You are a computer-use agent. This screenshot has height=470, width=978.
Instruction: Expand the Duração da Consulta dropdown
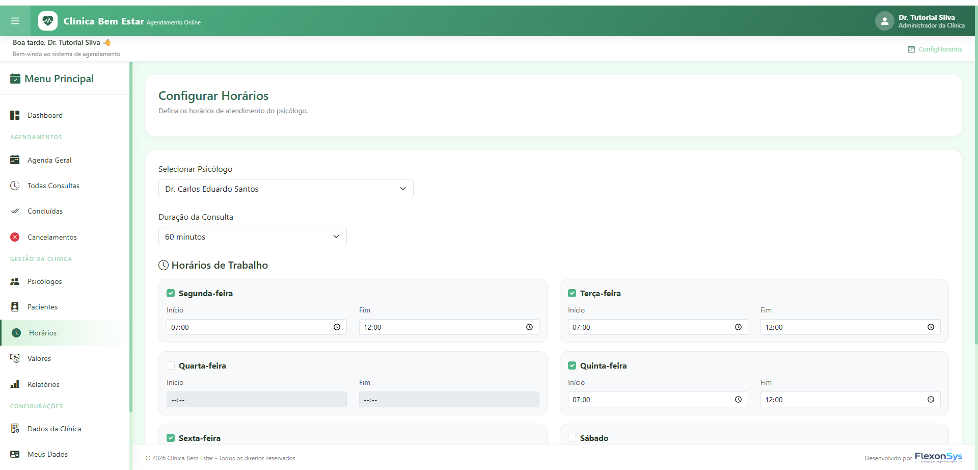click(x=253, y=237)
